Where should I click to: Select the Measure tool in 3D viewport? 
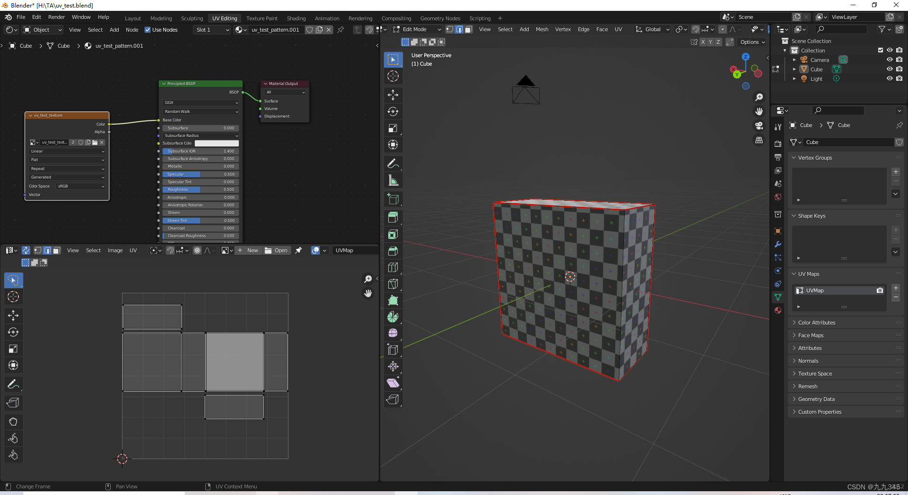coord(393,180)
